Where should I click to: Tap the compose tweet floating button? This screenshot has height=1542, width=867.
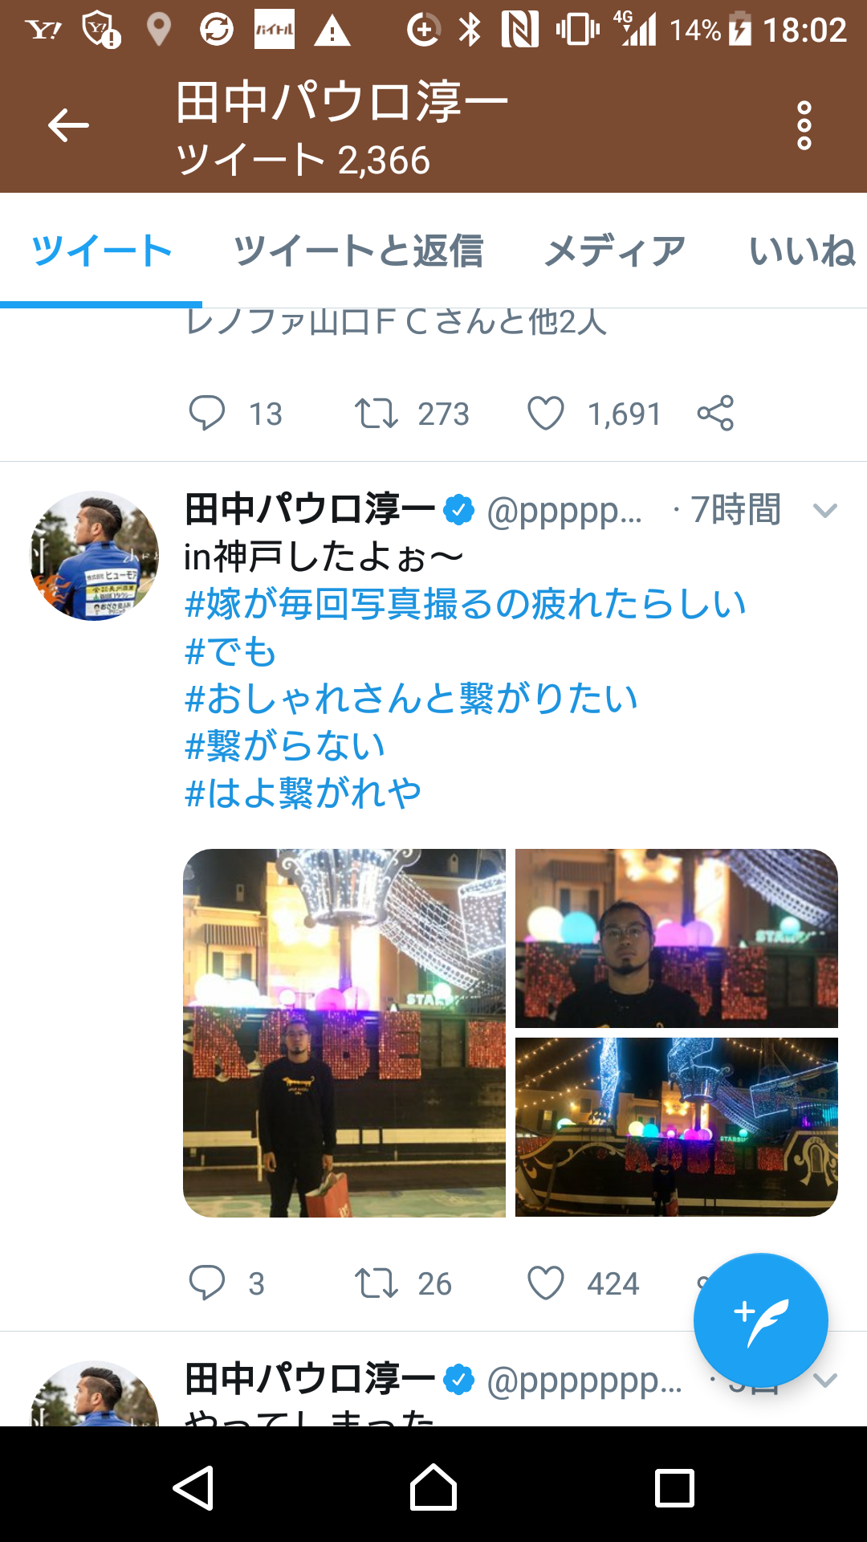[x=760, y=1320]
